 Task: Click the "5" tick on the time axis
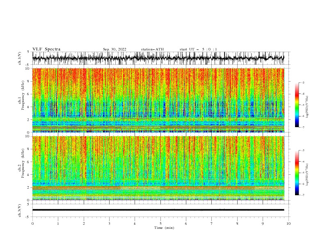tap(160, 224)
